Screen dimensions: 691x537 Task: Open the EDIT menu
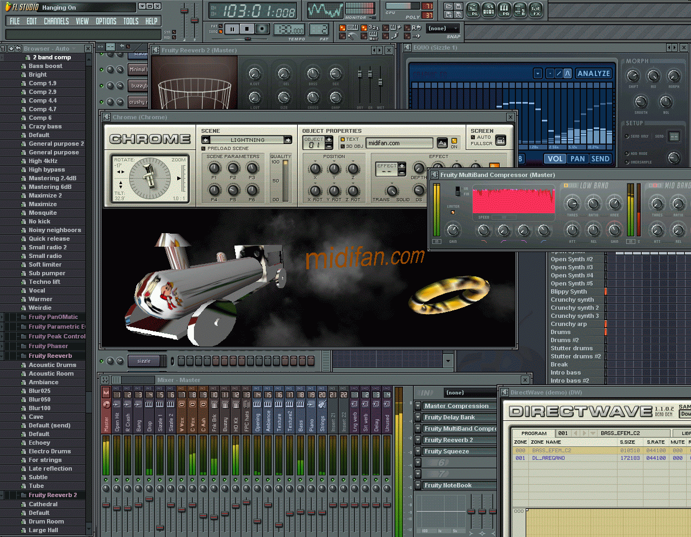click(32, 22)
